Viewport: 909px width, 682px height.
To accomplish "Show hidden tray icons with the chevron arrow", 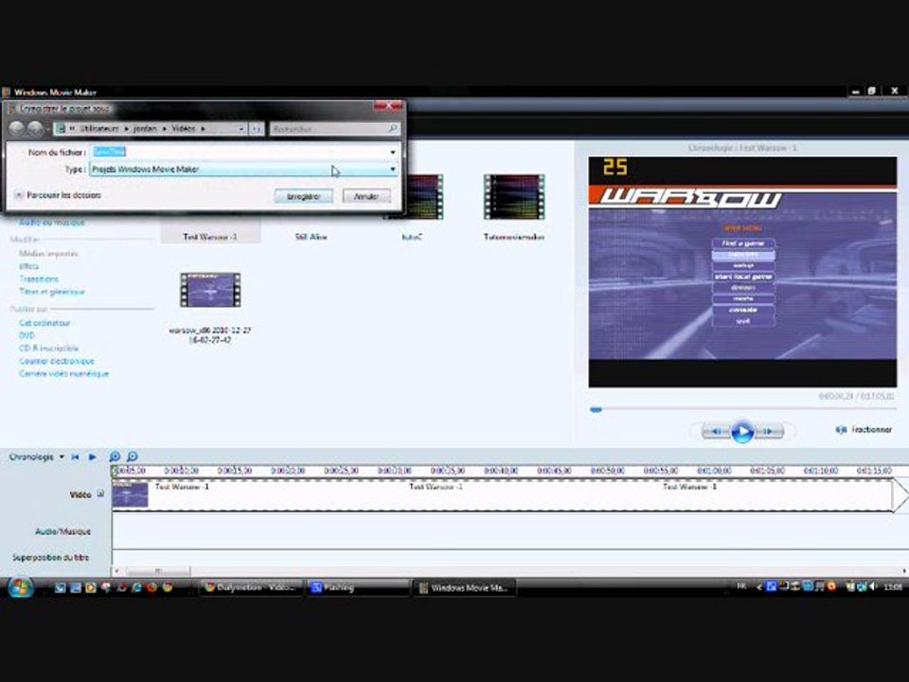I will (x=758, y=587).
